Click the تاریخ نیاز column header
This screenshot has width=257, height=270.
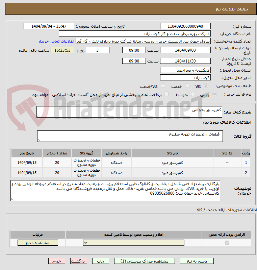27,153
